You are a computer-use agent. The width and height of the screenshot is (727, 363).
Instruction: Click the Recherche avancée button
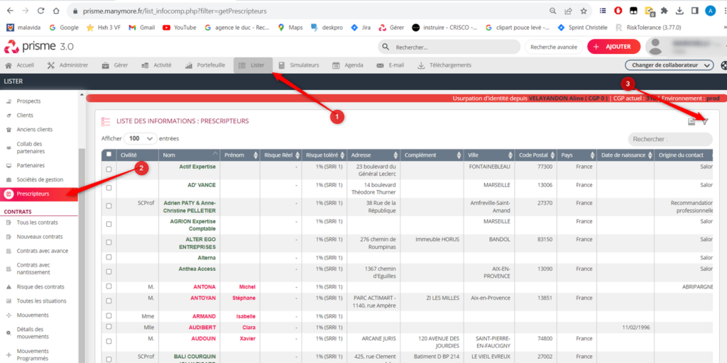pyautogui.click(x=552, y=47)
